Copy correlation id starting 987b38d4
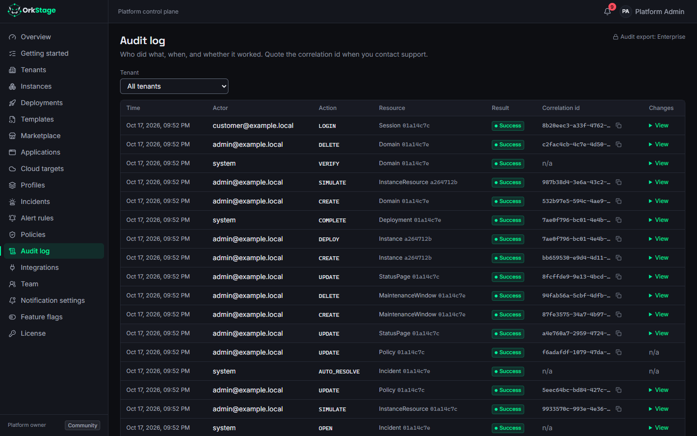Viewport: 697px width, 436px height. coord(619,182)
